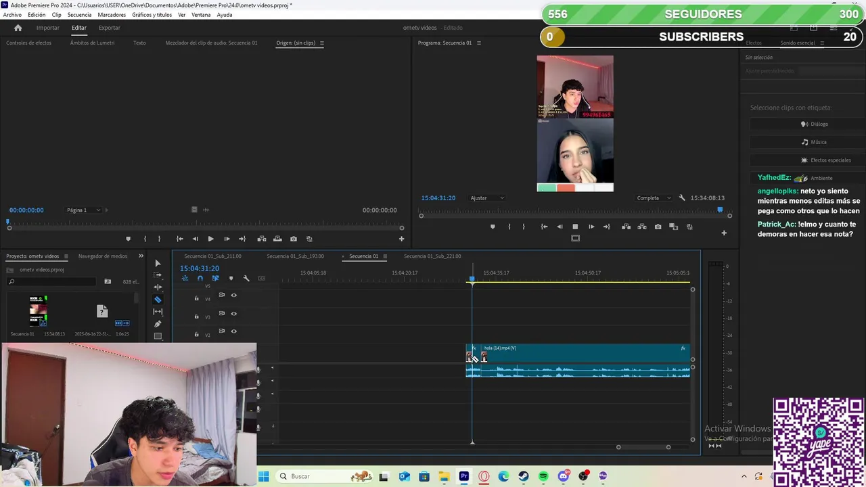Open the Proyecto: ometv videos panel menu

(x=66, y=256)
